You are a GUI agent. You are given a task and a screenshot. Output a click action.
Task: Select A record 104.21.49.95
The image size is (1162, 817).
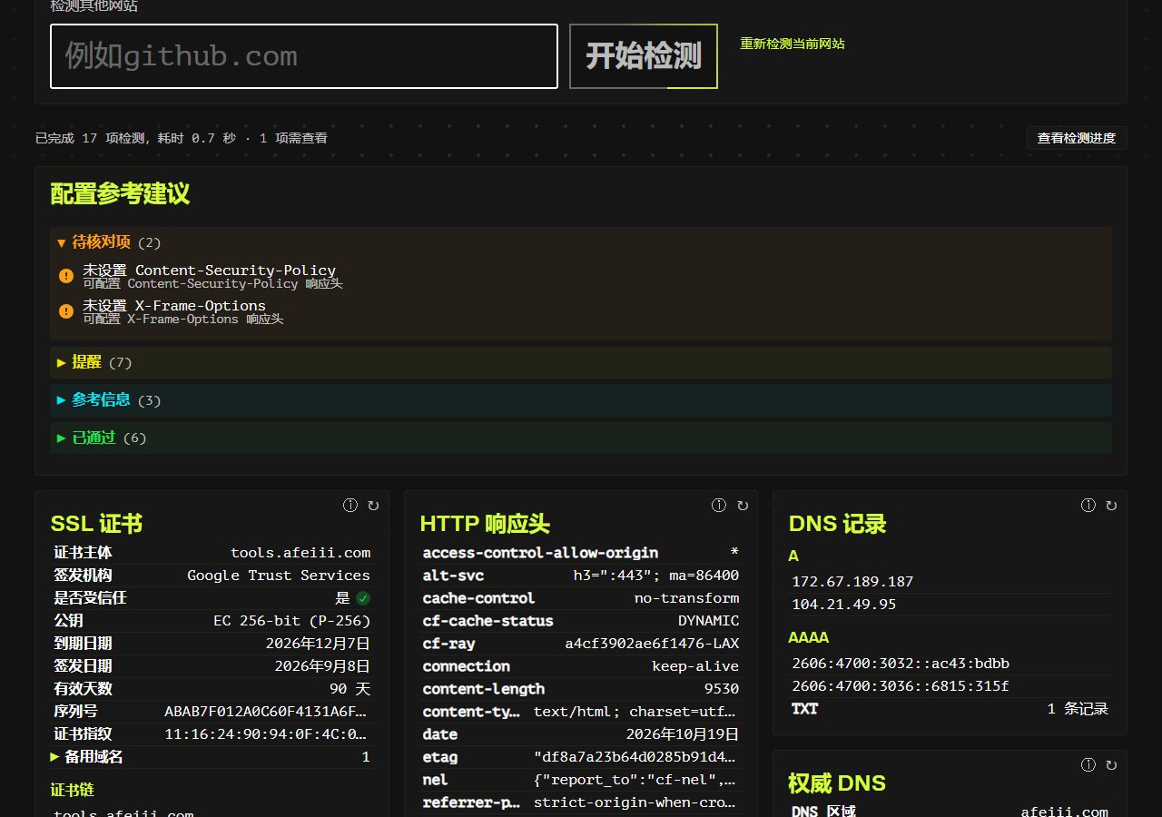[843, 605]
